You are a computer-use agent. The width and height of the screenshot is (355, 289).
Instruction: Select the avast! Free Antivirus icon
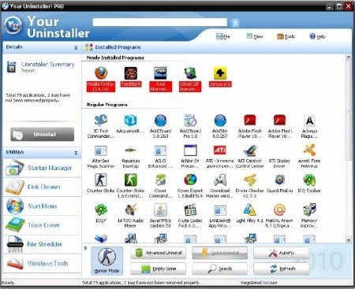point(309,150)
